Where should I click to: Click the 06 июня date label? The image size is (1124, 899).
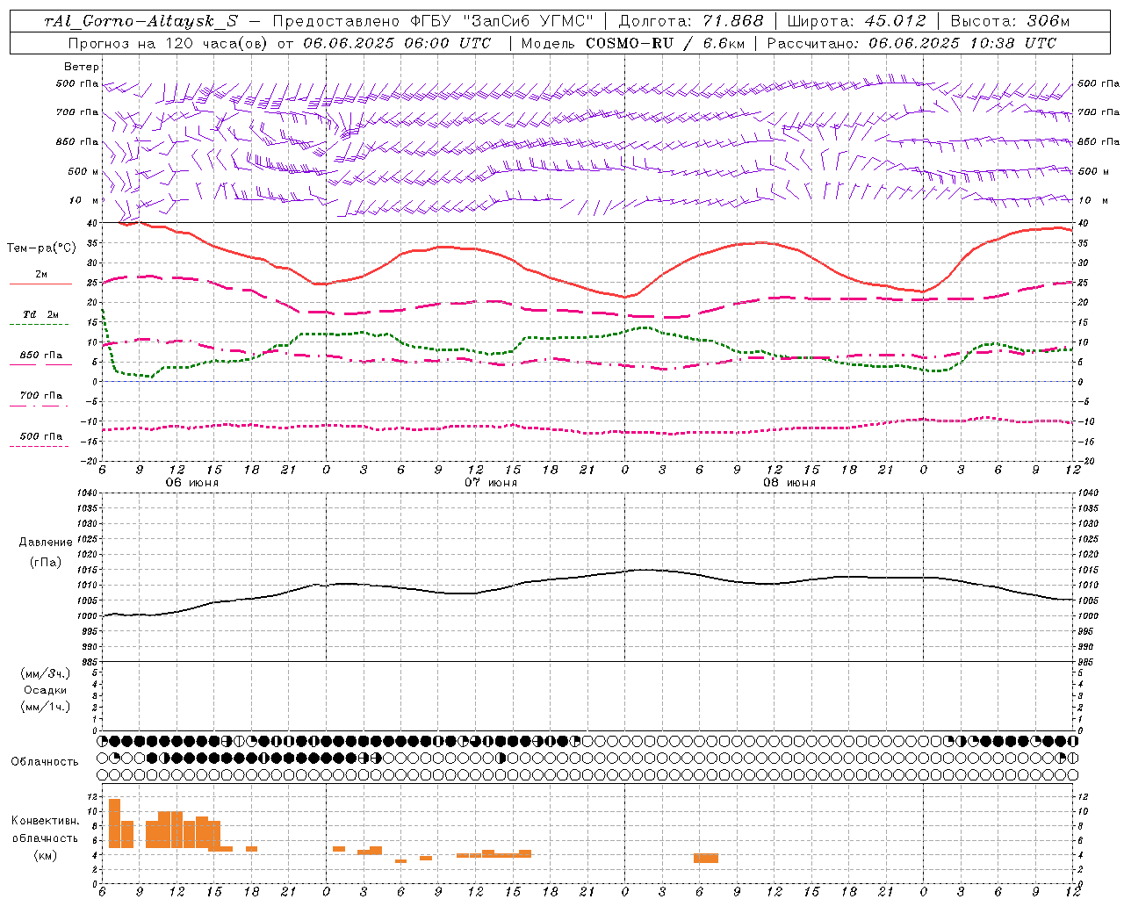coord(192,482)
